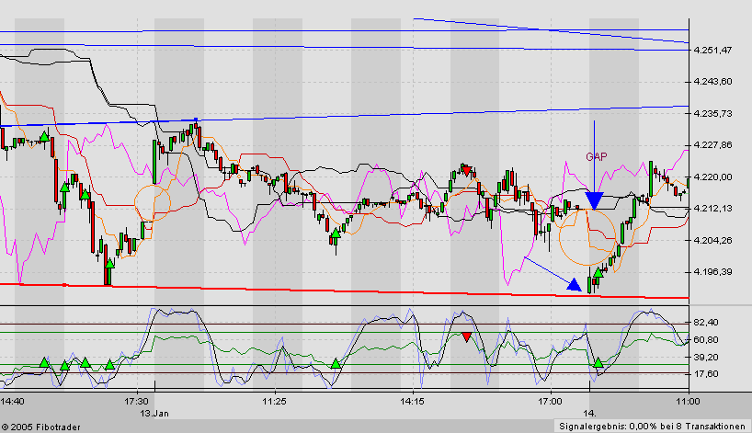752x433 pixels.
Task: Click the 13.Jan date label
Action: [x=150, y=413]
